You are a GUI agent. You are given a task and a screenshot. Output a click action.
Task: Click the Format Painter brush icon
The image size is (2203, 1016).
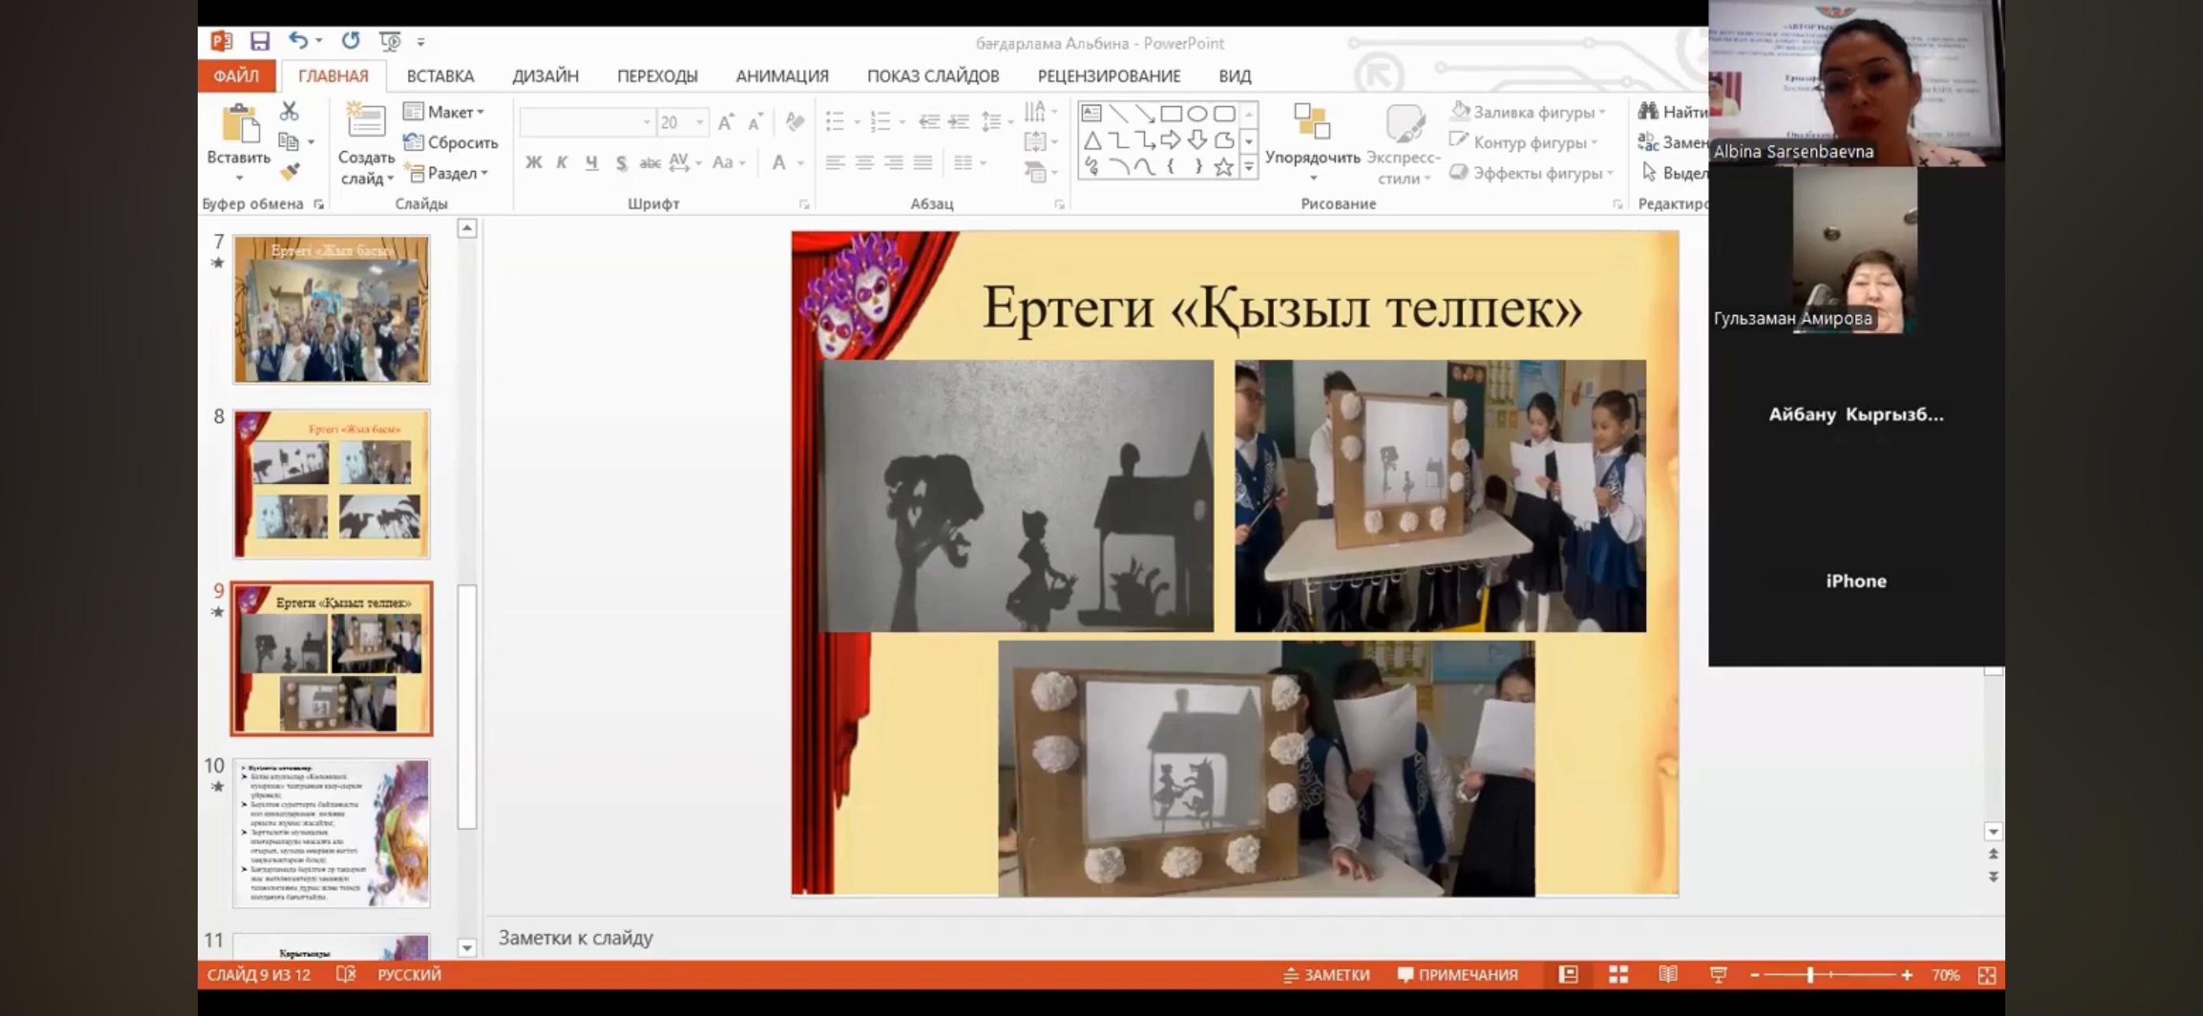coord(290,172)
